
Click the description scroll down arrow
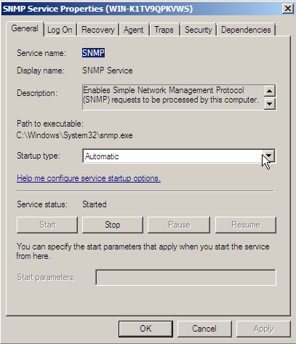coord(269,104)
